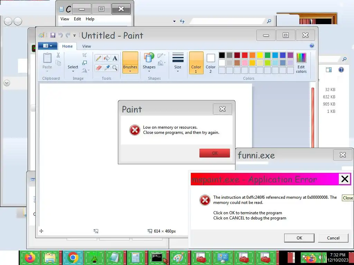
Task: Click the back arrow in left window
Action: point(8,21)
